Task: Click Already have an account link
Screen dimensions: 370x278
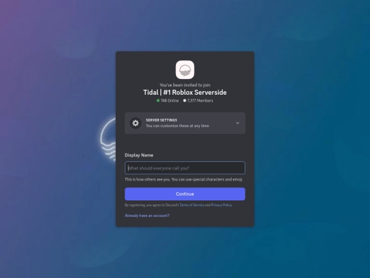Action: [x=147, y=216]
